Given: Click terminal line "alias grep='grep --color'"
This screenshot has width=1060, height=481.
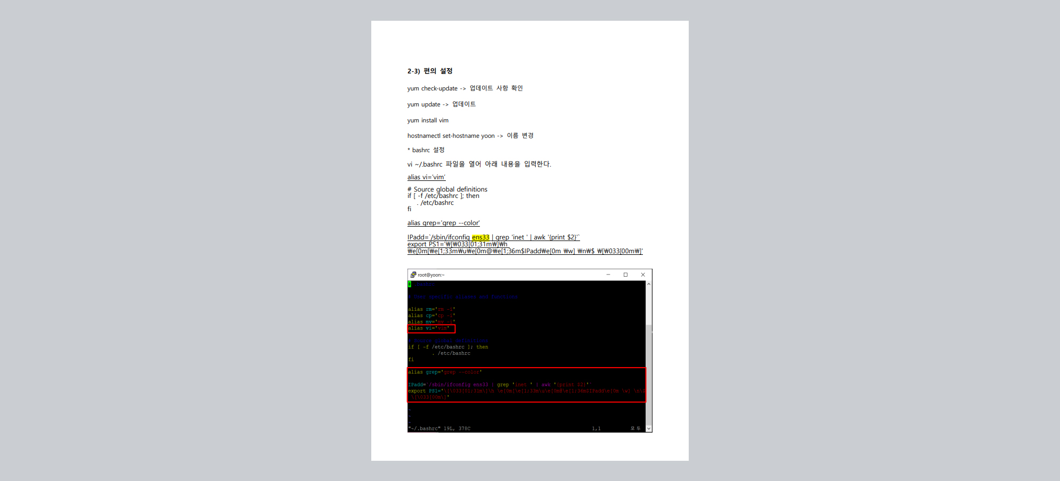Looking at the screenshot, I should (x=445, y=372).
